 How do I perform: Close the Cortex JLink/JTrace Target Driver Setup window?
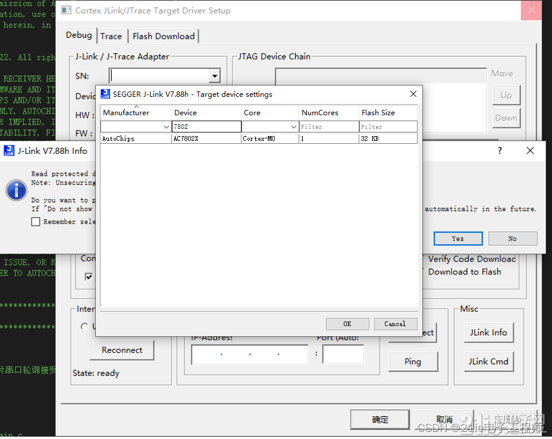(x=531, y=10)
